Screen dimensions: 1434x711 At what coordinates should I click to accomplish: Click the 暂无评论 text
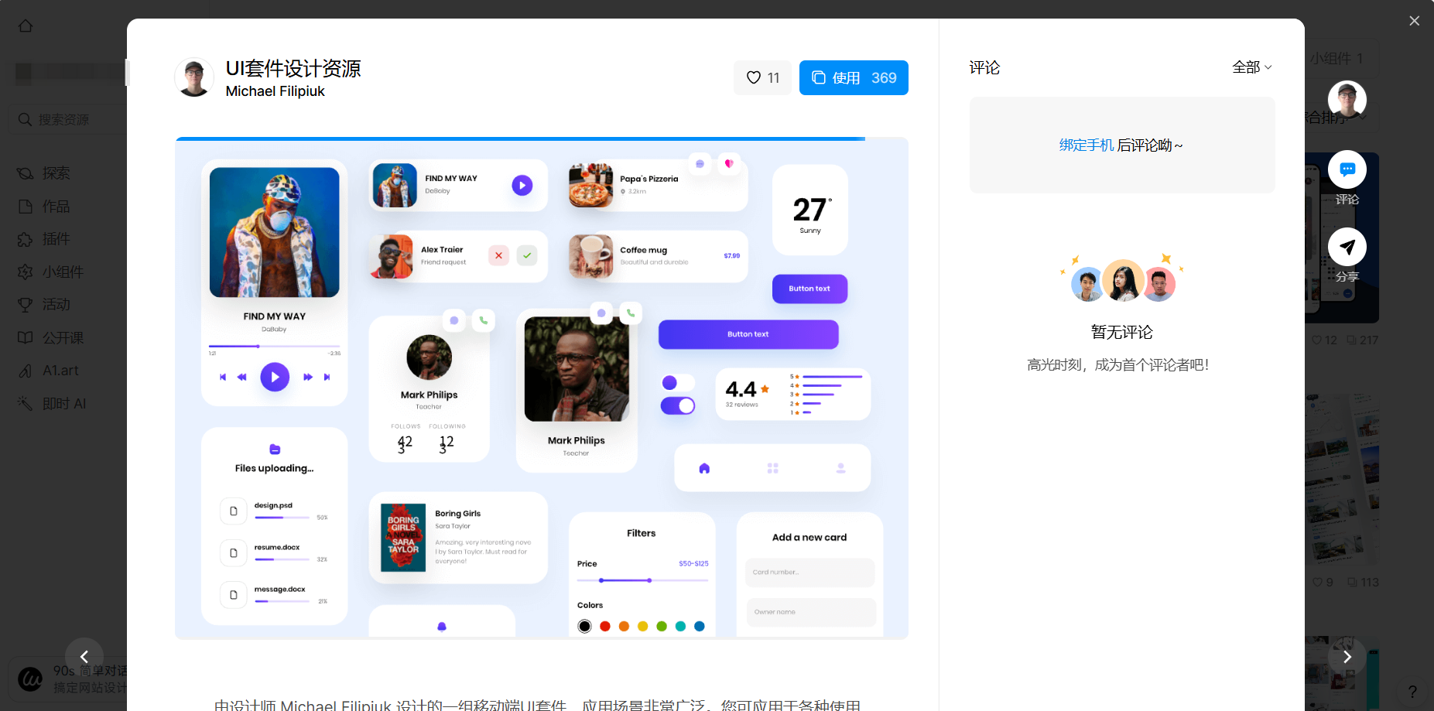(1122, 332)
